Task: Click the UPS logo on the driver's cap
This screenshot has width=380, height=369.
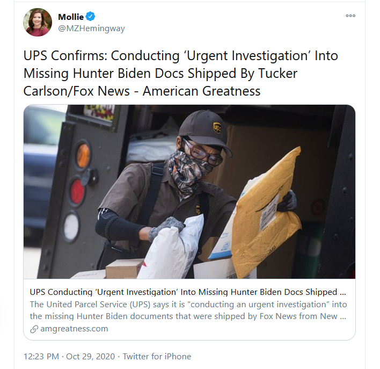Action: tap(217, 127)
